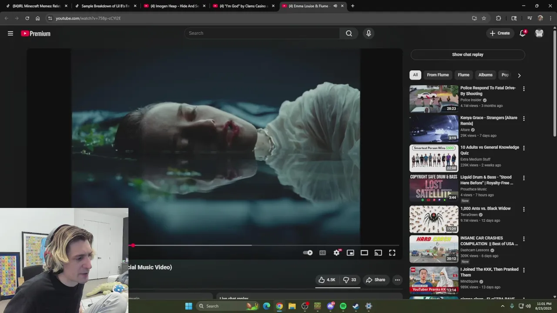Open options for 1,000 Ants video

(523, 209)
